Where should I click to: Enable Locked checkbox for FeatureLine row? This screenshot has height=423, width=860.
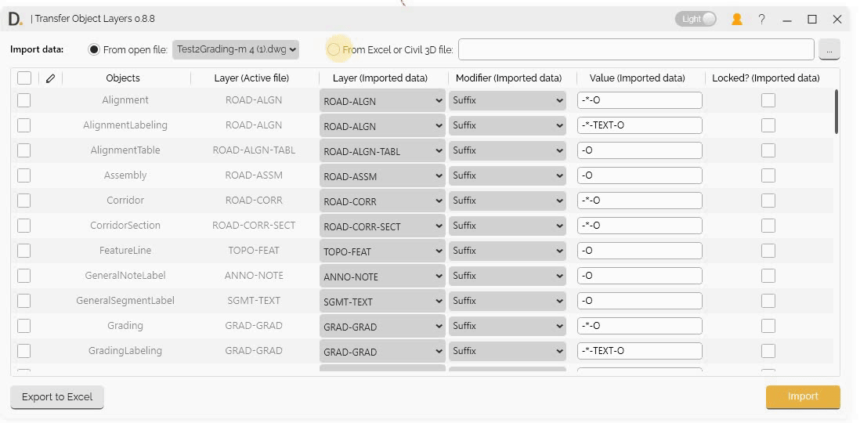(x=768, y=251)
